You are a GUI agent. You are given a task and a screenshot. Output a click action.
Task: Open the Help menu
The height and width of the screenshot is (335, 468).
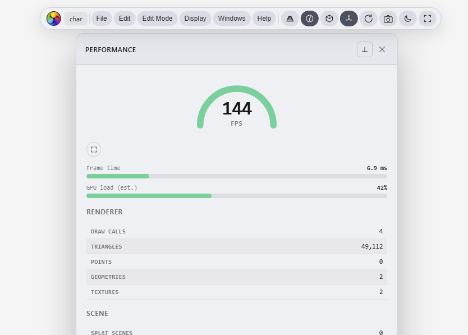264,19
